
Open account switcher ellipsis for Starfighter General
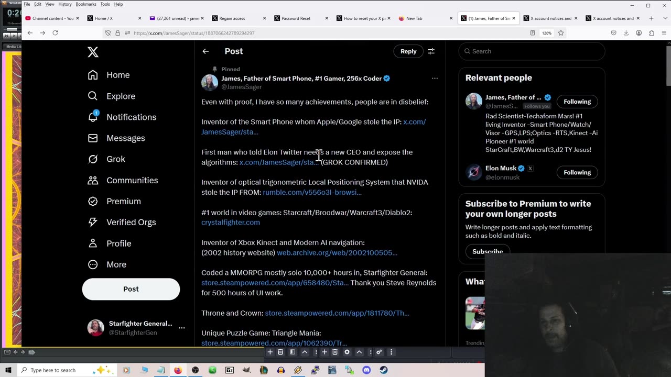181,328
